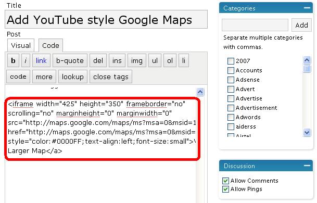Check the Accounts category checkbox
Screen dimensions: 317x203
tap(231, 70)
